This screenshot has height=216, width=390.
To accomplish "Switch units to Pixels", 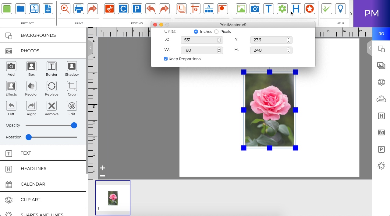I will click(x=216, y=32).
